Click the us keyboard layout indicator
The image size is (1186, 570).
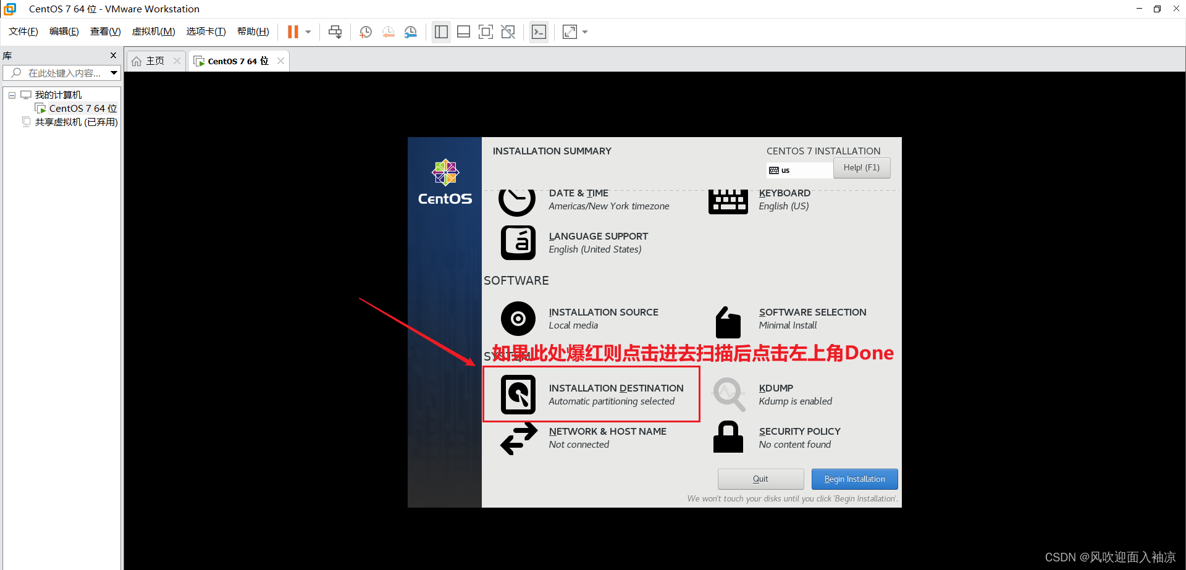click(x=799, y=170)
